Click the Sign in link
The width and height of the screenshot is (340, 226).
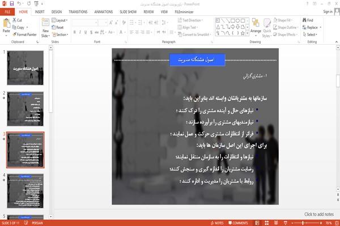tap(328, 12)
